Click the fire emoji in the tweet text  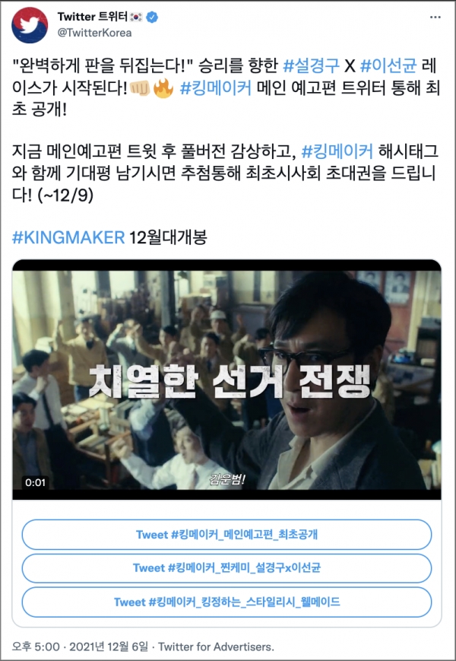pos(163,88)
